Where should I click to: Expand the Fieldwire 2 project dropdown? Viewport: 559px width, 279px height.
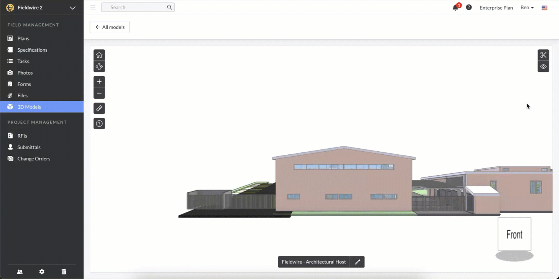(x=72, y=7)
